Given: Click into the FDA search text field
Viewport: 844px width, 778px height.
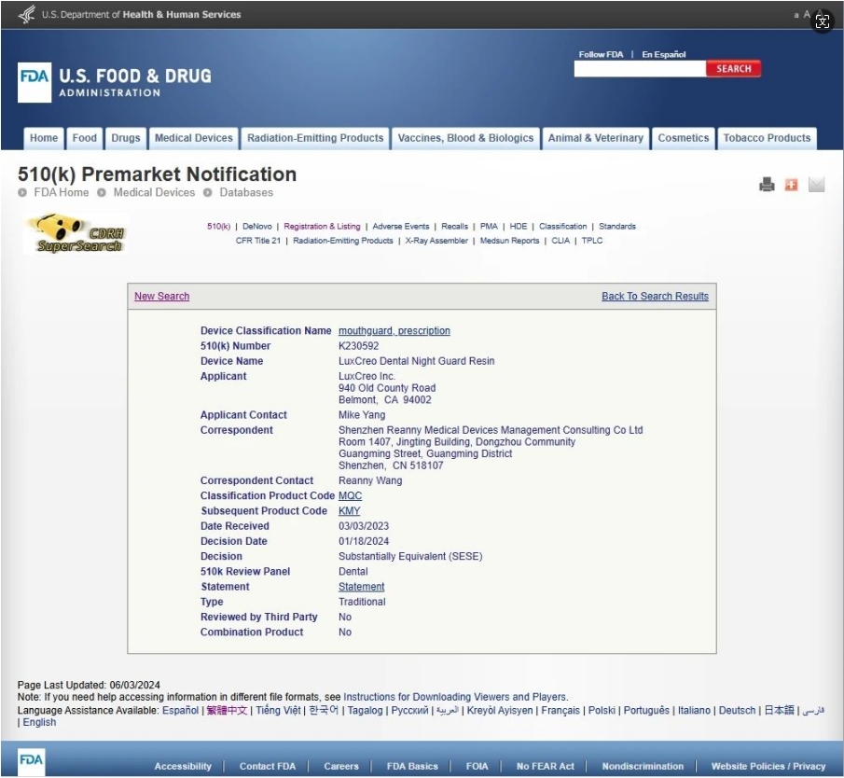Looking at the screenshot, I should click(639, 69).
